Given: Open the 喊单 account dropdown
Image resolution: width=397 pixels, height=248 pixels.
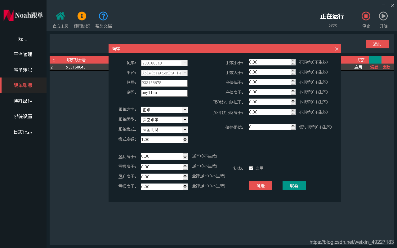Looking at the screenshot, I should 164,63.
